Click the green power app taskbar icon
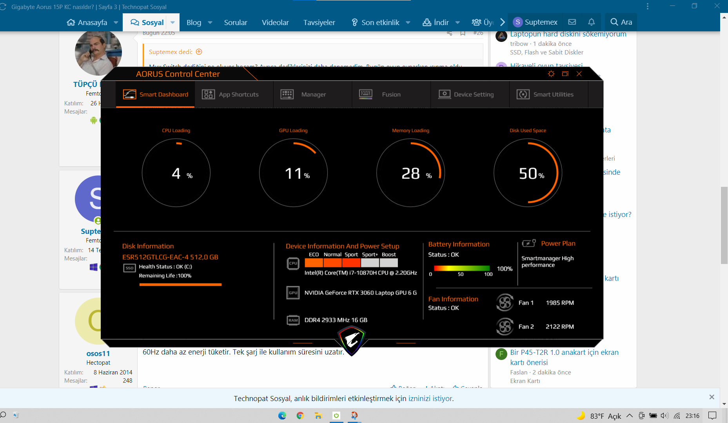 click(x=336, y=416)
